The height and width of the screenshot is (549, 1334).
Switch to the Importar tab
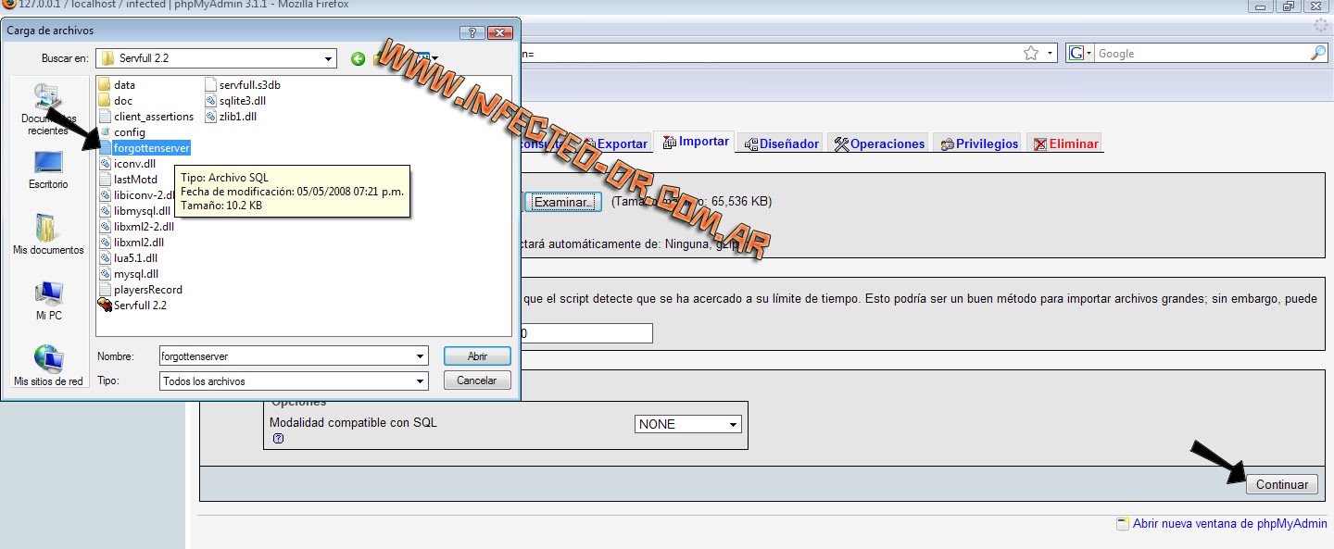[x=695, y=143]
